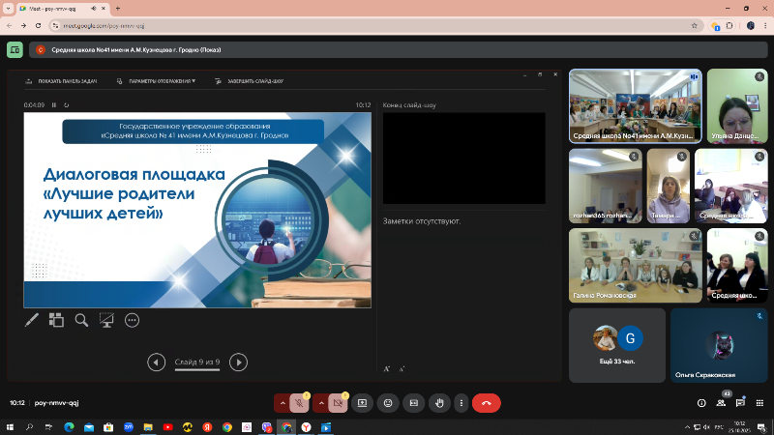Toggle the microphone mute button
This screenshot has width=774, height=435.
tap(300, 402)
